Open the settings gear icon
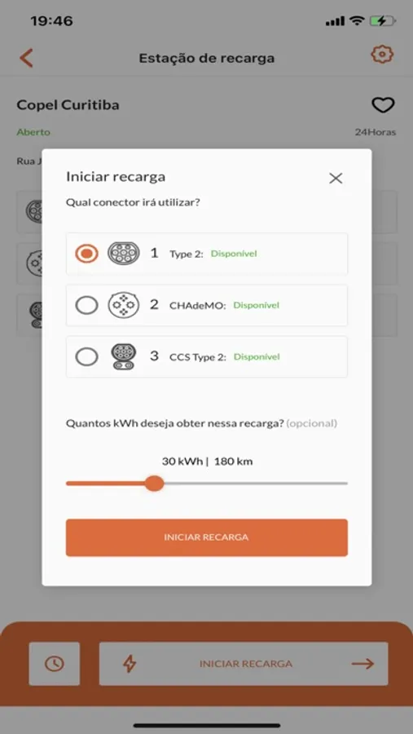The height and width of the screenshot is (734, 413). [382, 55]
